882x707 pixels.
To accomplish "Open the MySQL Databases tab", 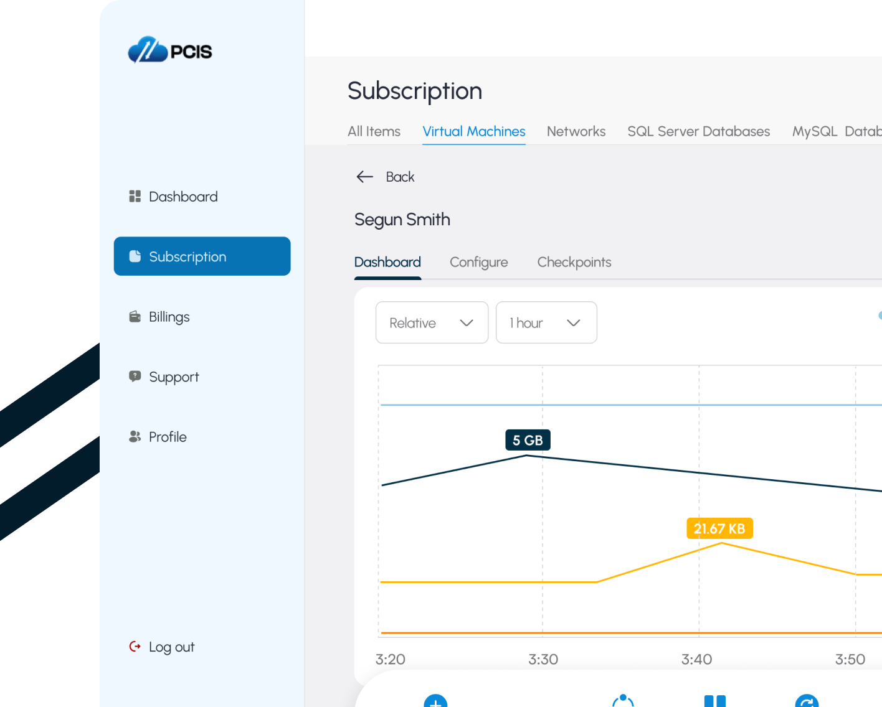I will point(837,131).
